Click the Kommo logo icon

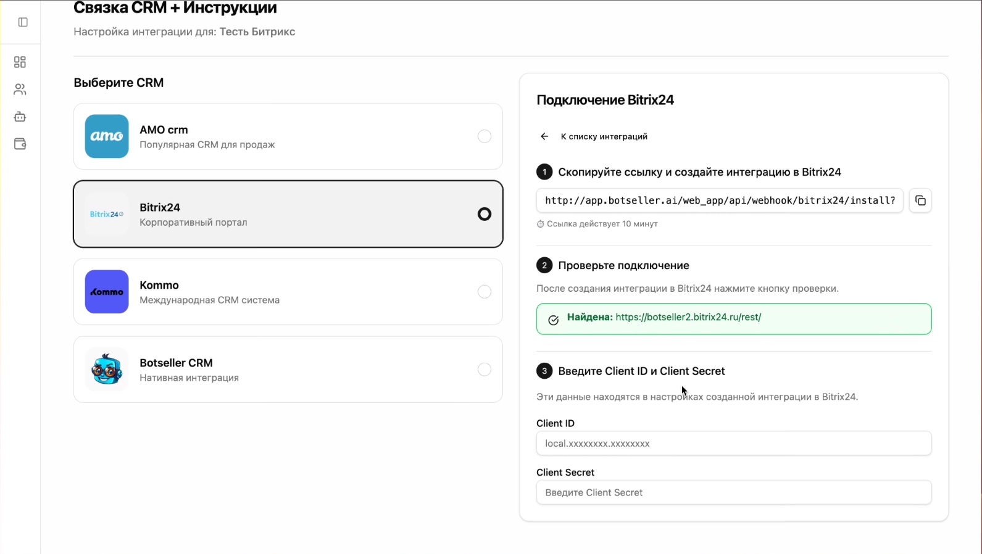pos(107,292)
